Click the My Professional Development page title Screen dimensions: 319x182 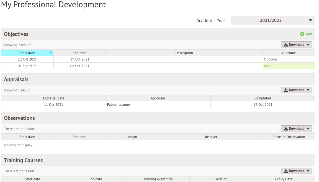pos(53,4)
